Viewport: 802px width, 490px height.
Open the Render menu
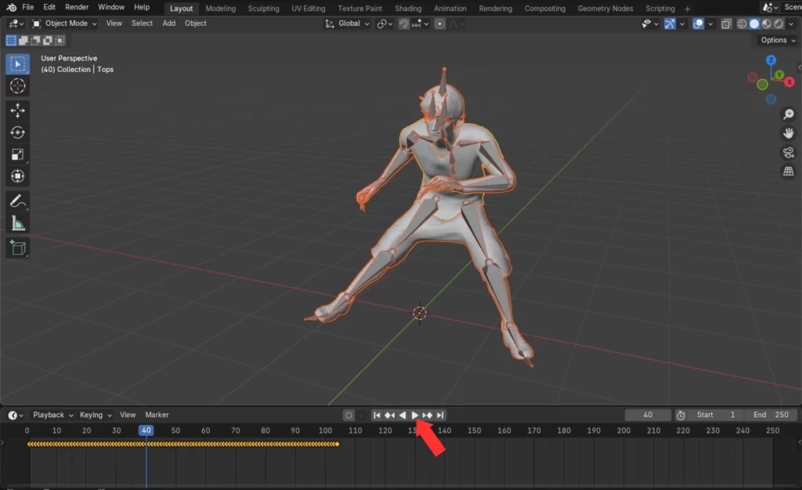tap(77, 7)
